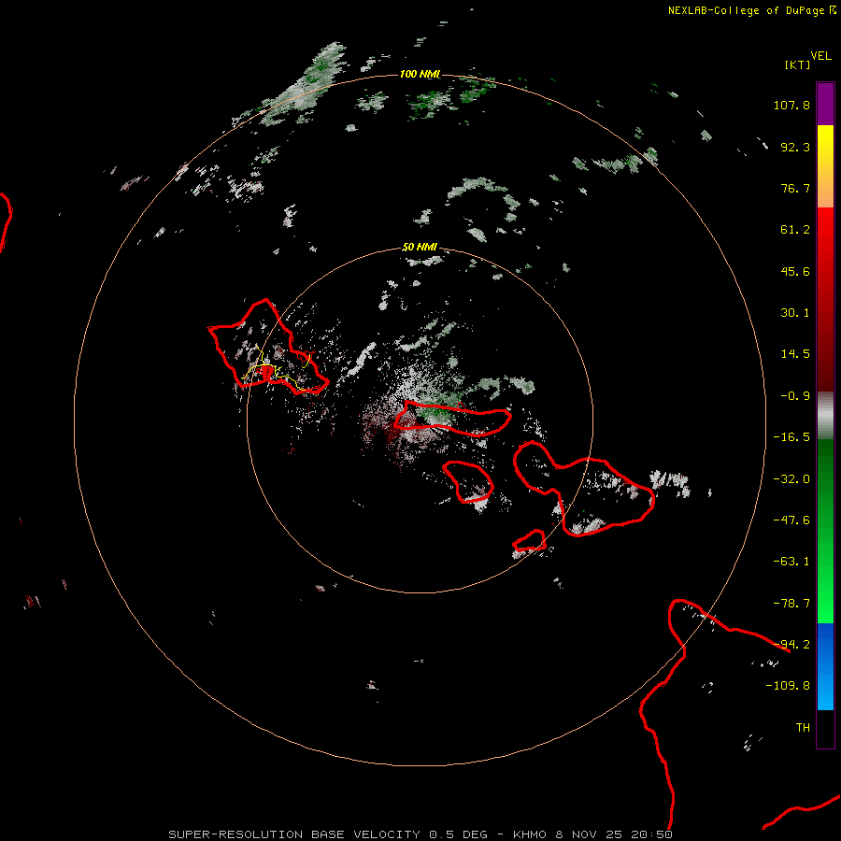
Task: Click the Super-Resolution Base Velocity caption text
Action: (x=420, y=834)
